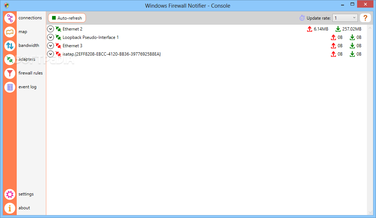The image size is (376, 218).
Task: Toggle the Auto-refresh button
Action: (67, 18)
